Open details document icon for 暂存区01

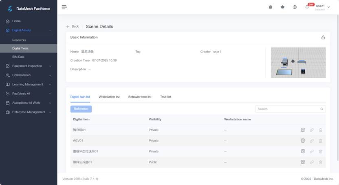tap(303, 130)
